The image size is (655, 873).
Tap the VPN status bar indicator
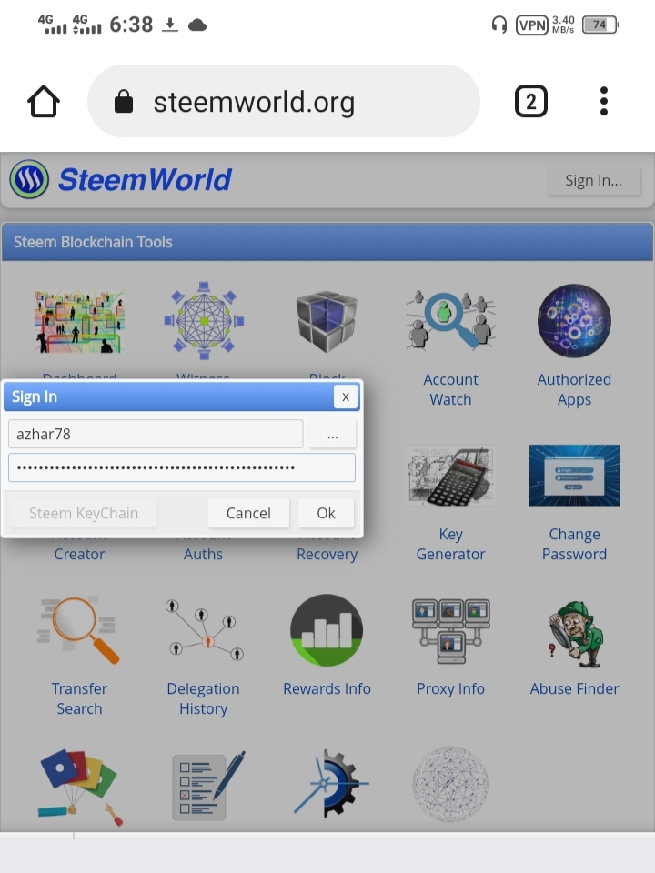[532, 25]
